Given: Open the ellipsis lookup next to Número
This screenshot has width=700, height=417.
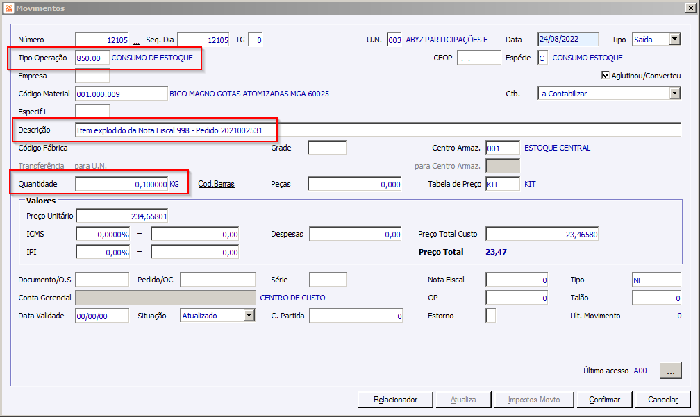Looking at the screenshot, I should (136, 42).
